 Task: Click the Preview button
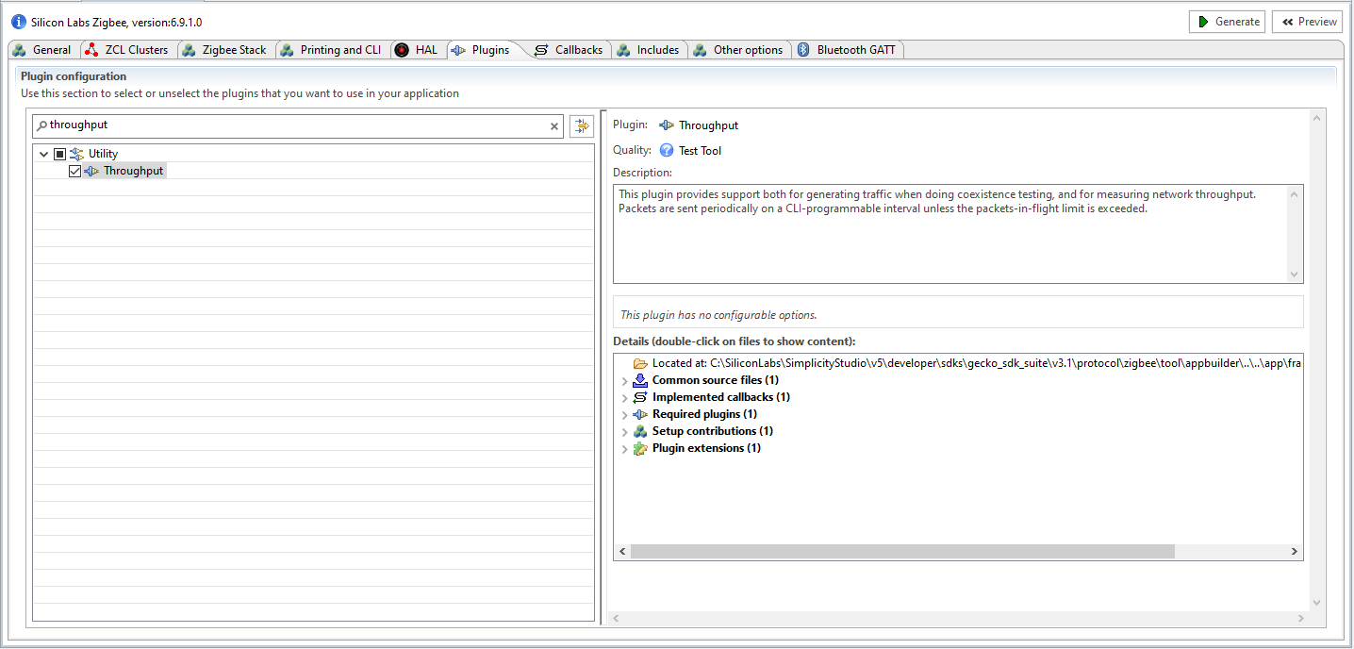click(x=1307, y=22)
